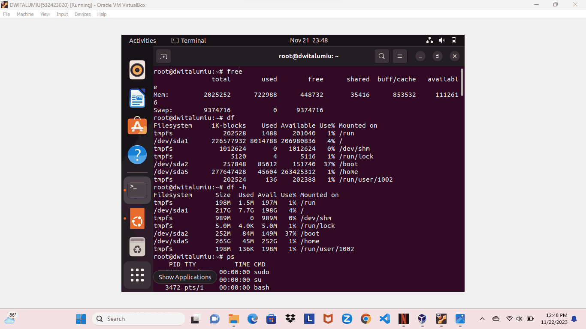Open the VirtualBox Machine menu
The height and width of the screenshot is (329, 586).
tap(25, 14)
